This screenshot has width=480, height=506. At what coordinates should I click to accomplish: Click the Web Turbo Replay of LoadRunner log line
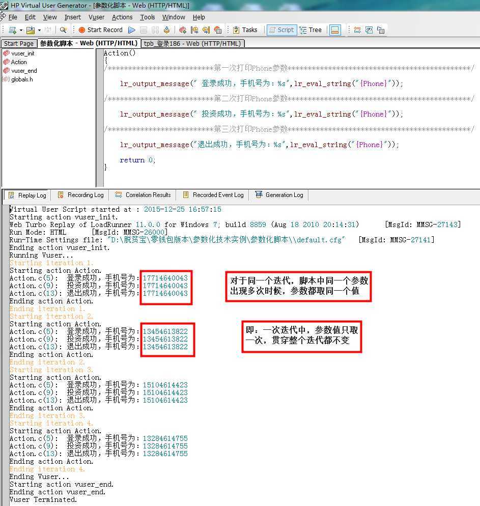(235, 224)
